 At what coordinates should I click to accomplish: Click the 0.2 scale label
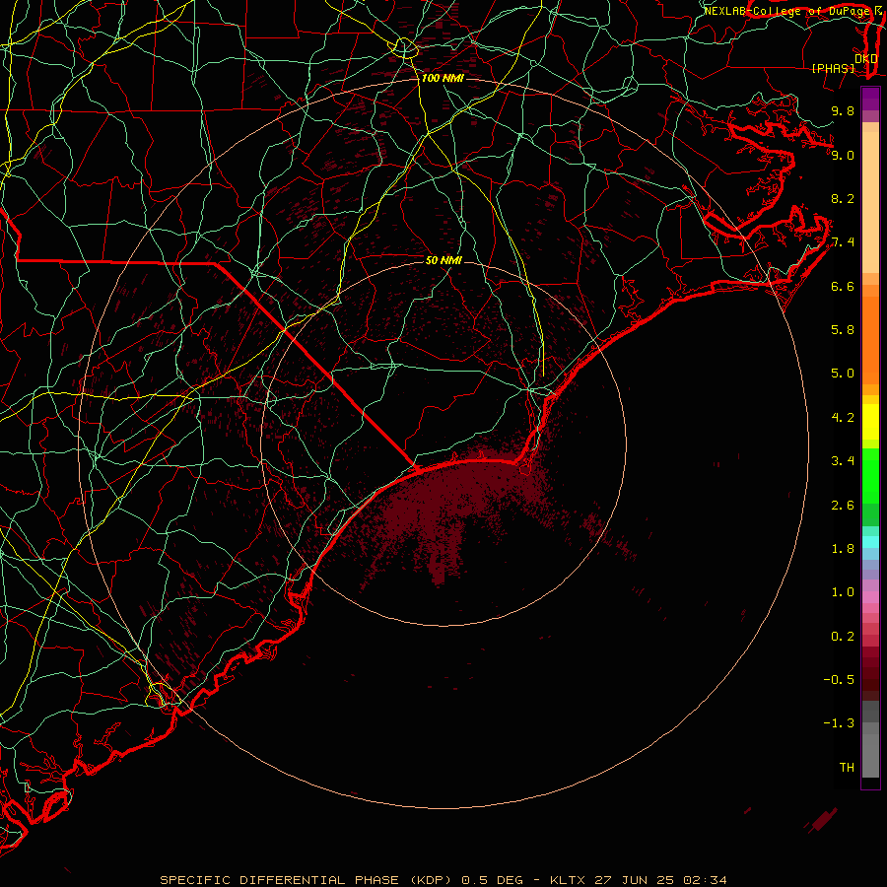(x=843, y=637)
